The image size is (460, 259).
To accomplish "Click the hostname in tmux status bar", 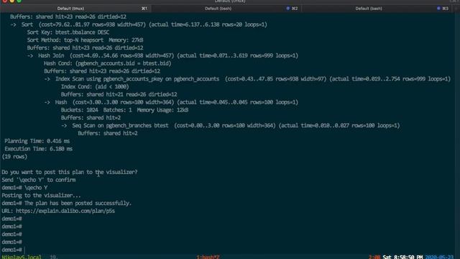I will click(x=22, y=257).
